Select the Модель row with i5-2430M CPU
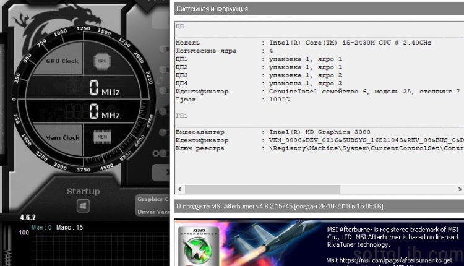464x266 pixels. [303, 43]
